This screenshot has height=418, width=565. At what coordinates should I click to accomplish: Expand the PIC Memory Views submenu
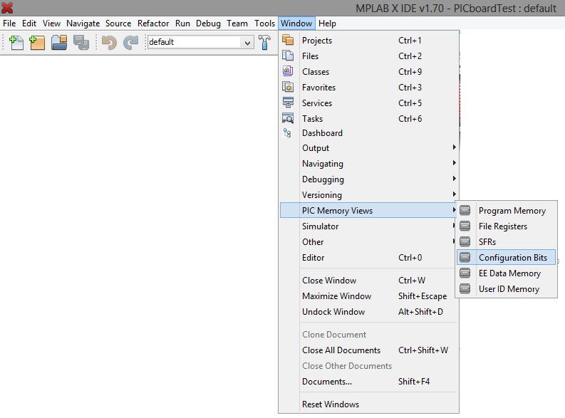click(x=368, y=210)
